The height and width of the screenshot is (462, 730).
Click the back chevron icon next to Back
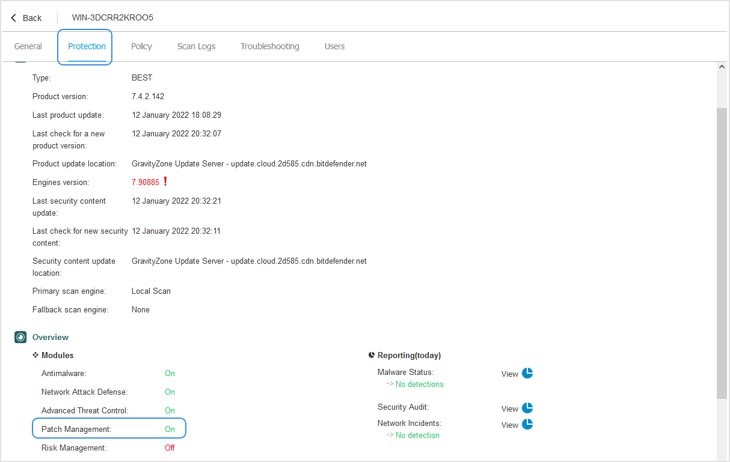coord(13,17)
